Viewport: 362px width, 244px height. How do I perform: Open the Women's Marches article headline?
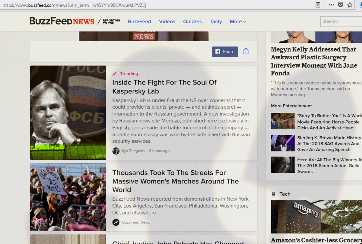pyautogui.click(x=175, y=181)
